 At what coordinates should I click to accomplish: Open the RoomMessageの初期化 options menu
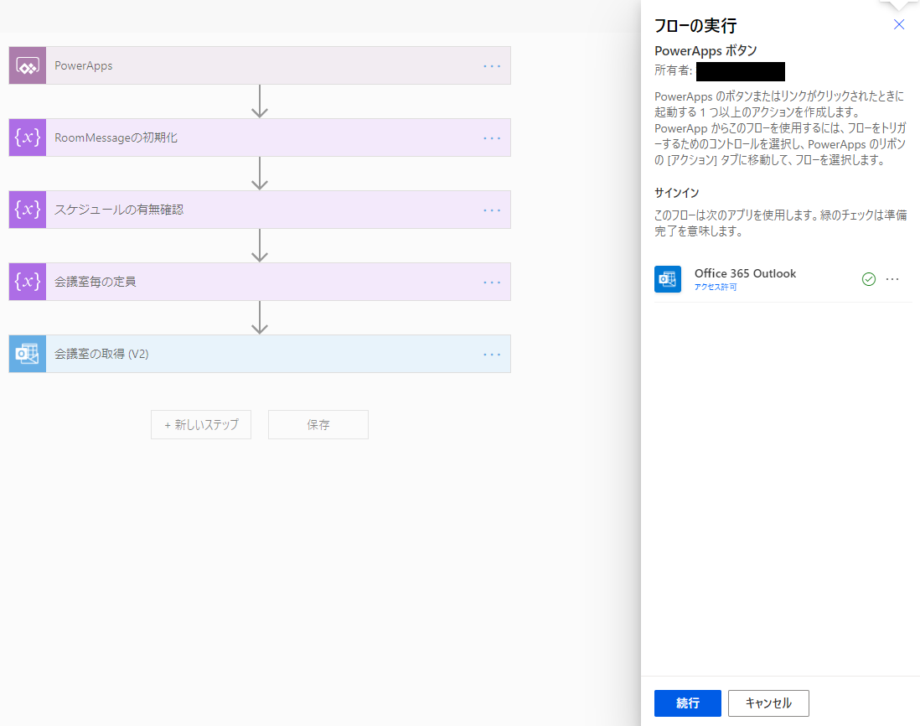491,137
